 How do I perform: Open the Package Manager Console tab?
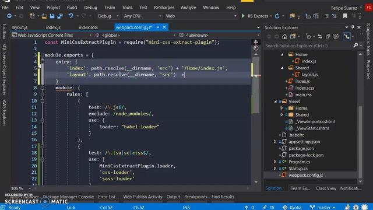point(68,197)
